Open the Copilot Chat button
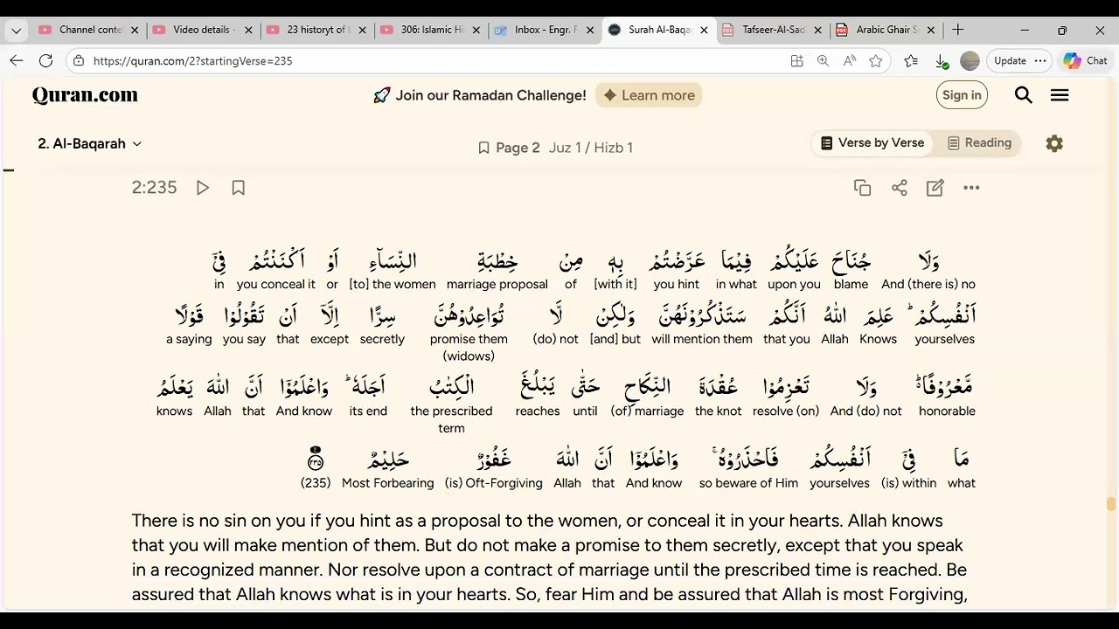The width and height of the screenshot is (1119, 629). [1086, 61]
